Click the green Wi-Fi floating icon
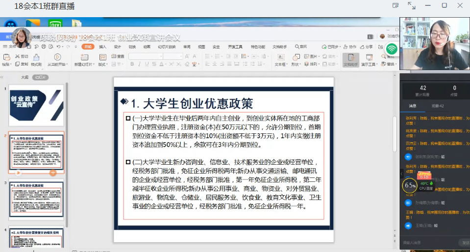 392,49
